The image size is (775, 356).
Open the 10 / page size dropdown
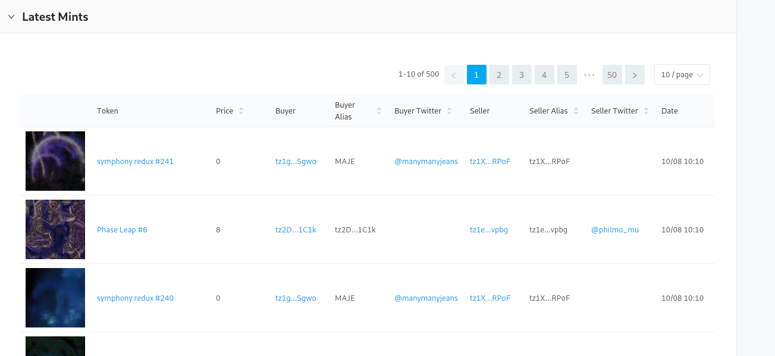682,75
